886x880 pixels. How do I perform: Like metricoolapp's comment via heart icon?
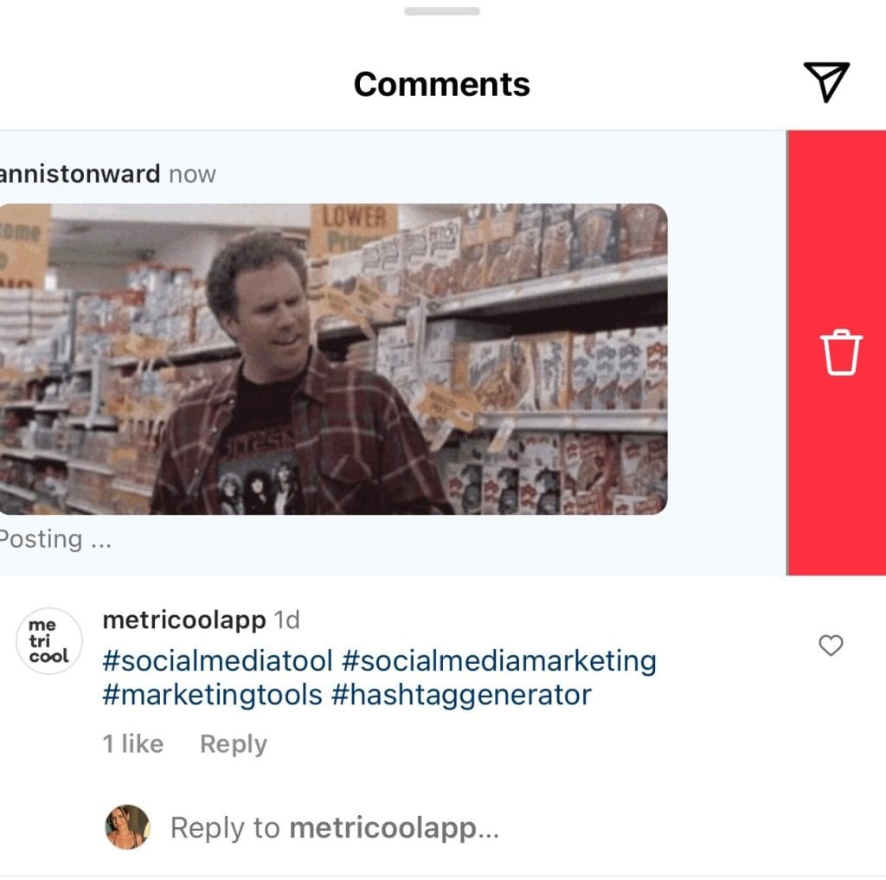click(x=830, y=645)
